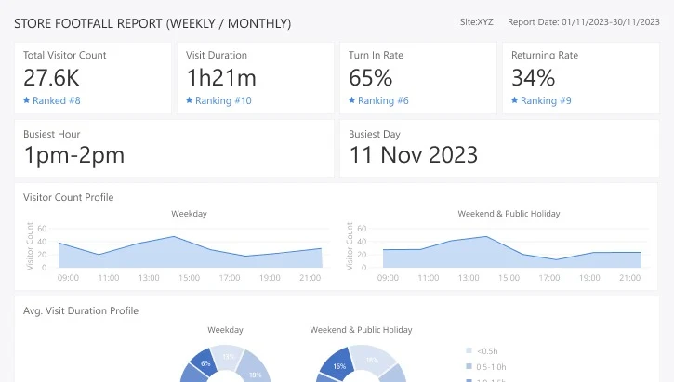Click the Visitor Count Profile heading

69,197
